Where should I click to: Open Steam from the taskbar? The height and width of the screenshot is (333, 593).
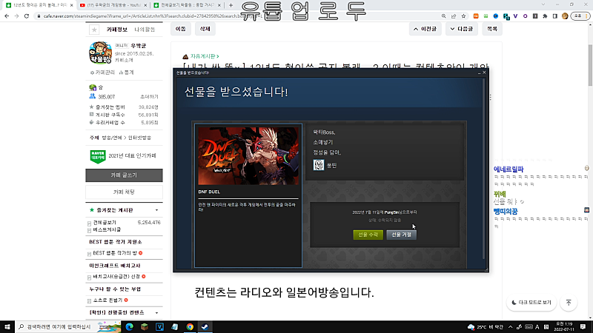pos(205,327)
